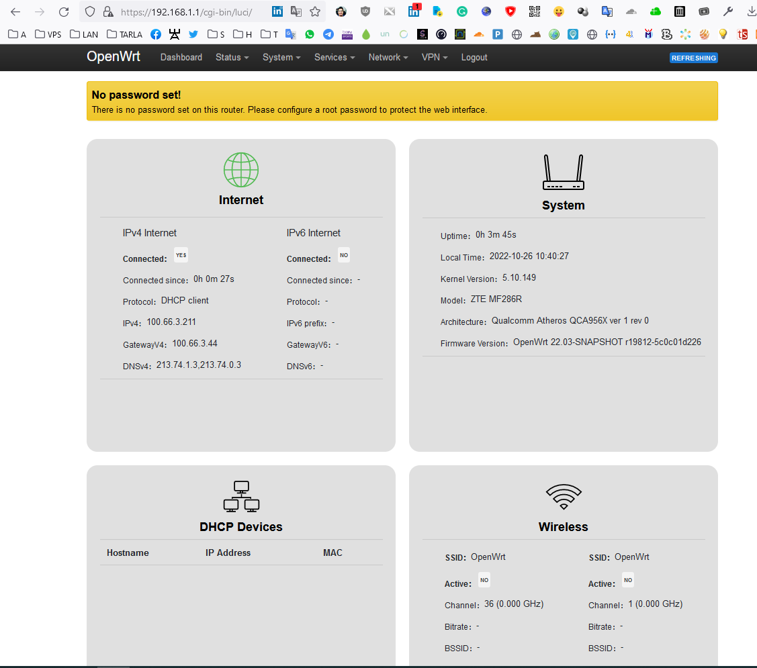Click the DNSv4 value 213.74.1.3,213.74.0.3
This screenshot has height=668, width=757.
(198, 365)
